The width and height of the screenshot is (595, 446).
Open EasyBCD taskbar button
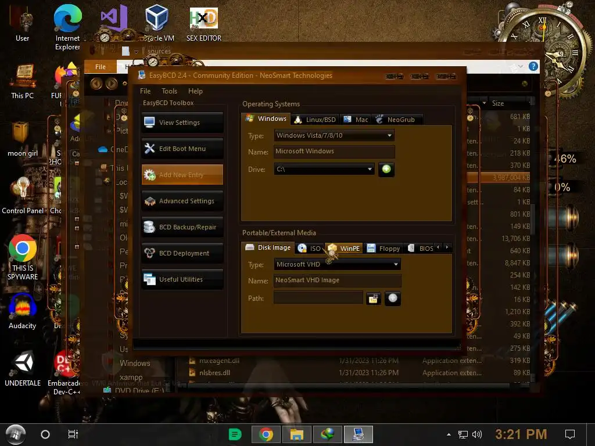[358, 434]
